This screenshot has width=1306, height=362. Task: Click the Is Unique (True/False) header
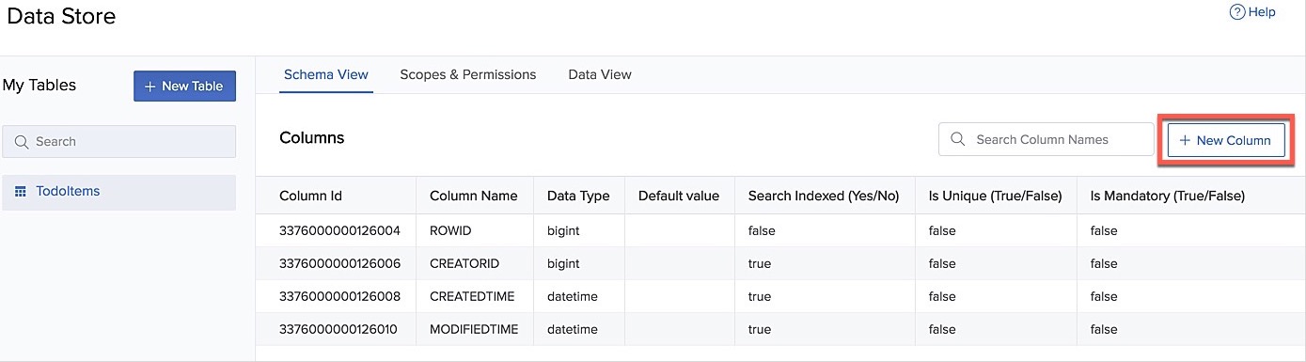995,196
